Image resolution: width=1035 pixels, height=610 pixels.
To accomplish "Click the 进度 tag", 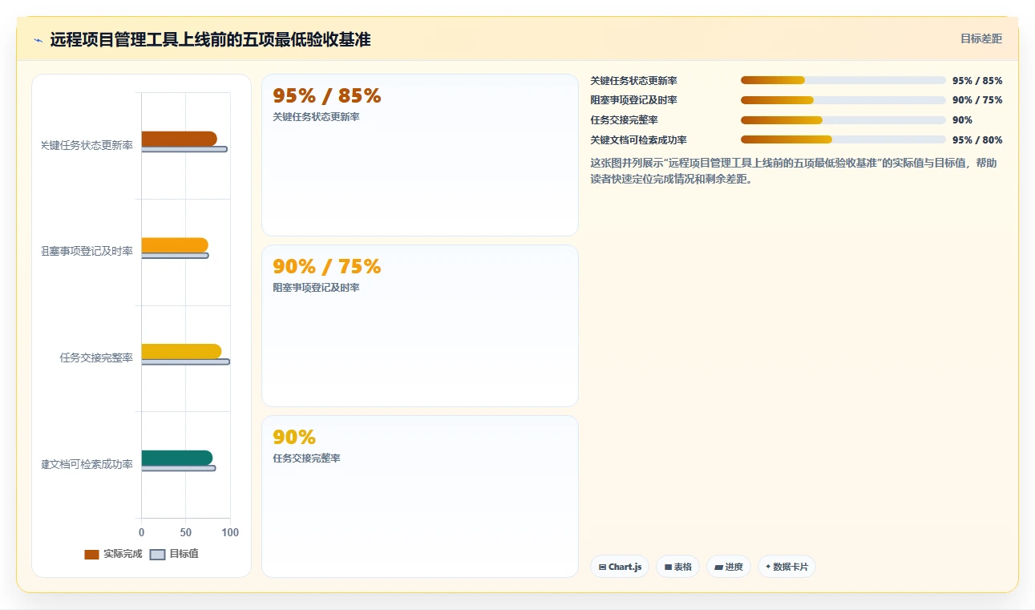I will 729,567.
